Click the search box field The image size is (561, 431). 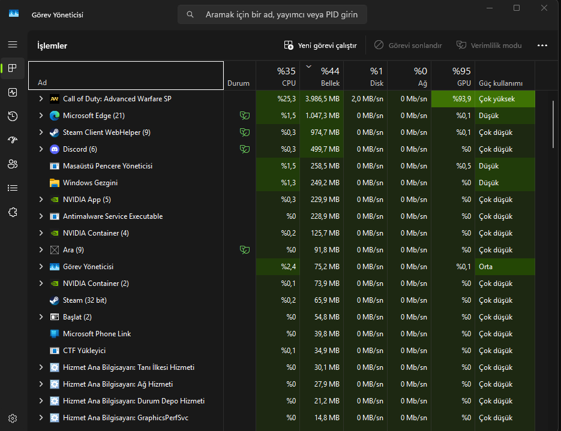(272, 14)
